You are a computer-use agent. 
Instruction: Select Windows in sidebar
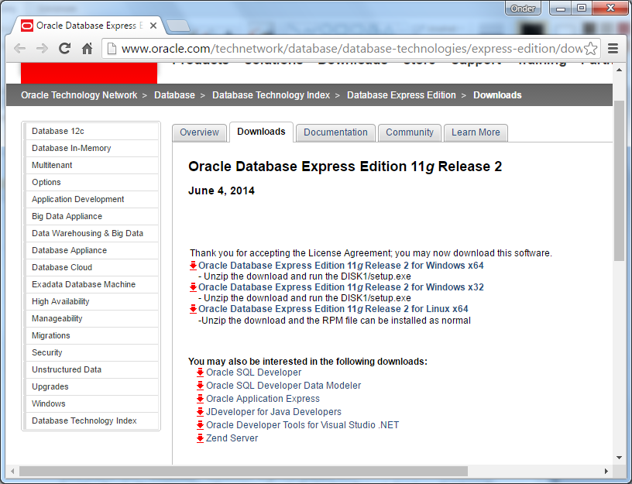tap(92, 403)
